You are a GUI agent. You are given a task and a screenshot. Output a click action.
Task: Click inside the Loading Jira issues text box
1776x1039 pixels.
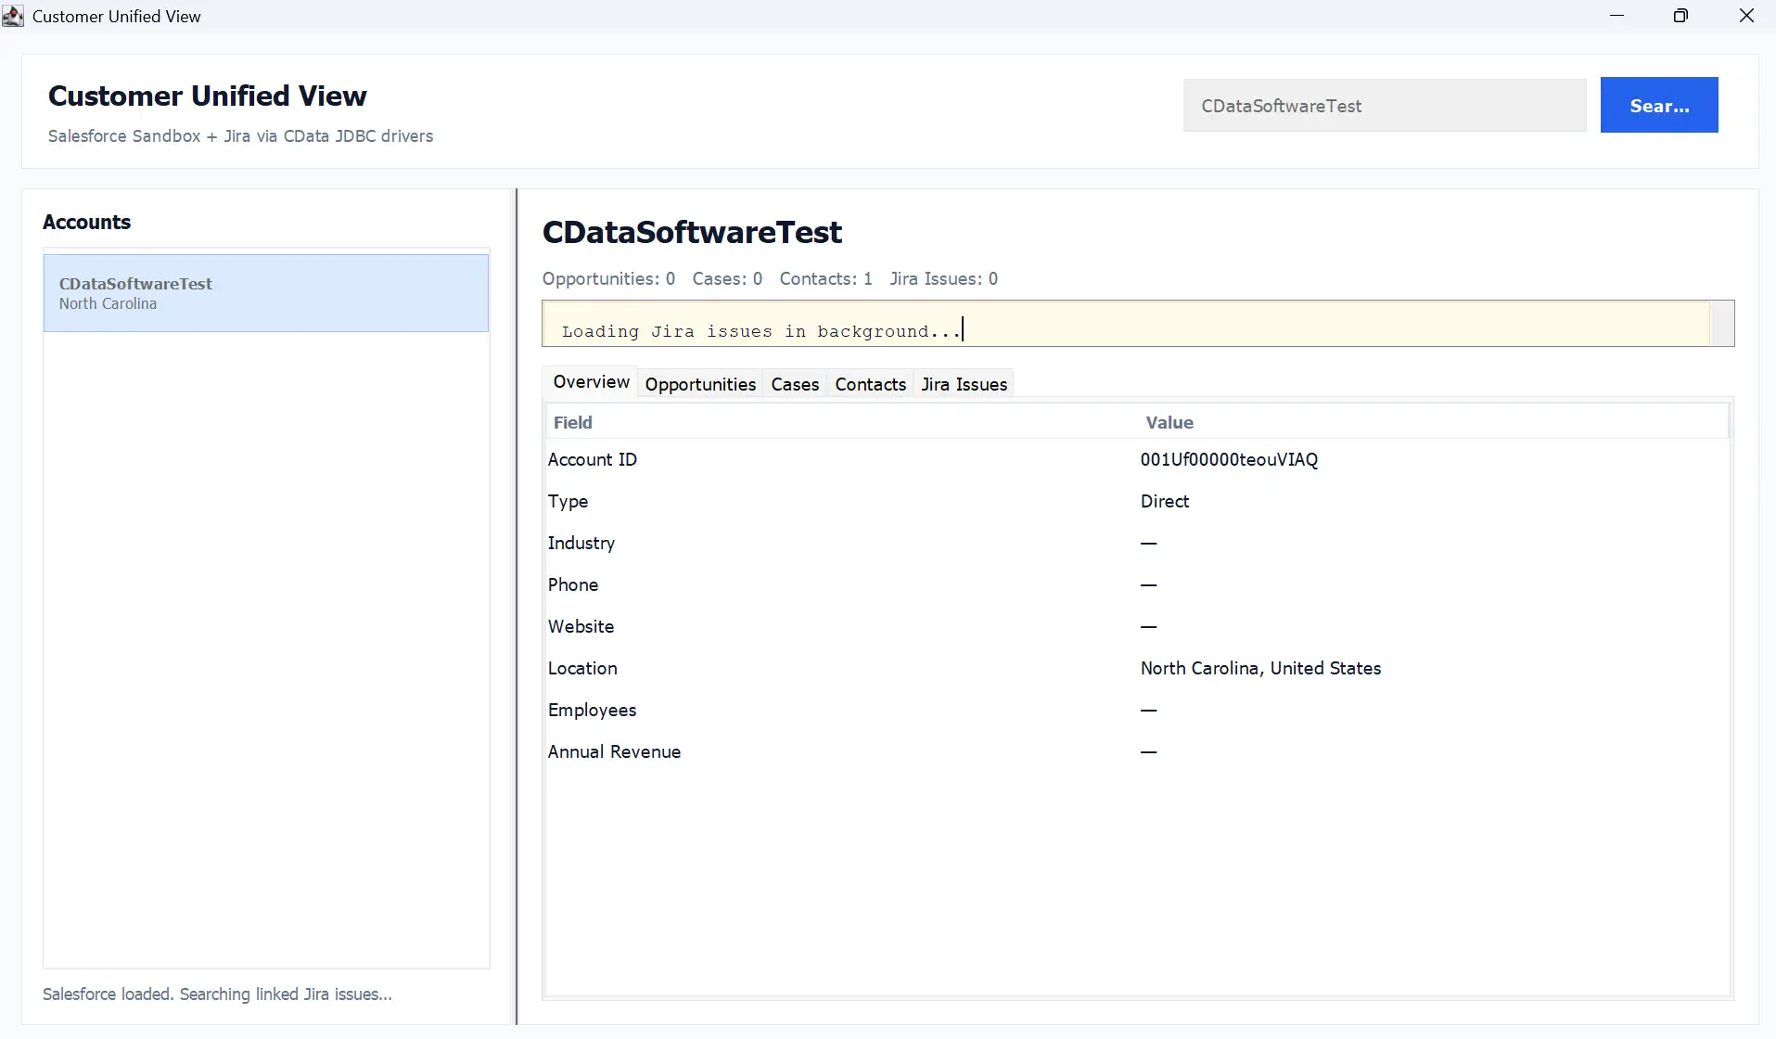pos(1126,324)
